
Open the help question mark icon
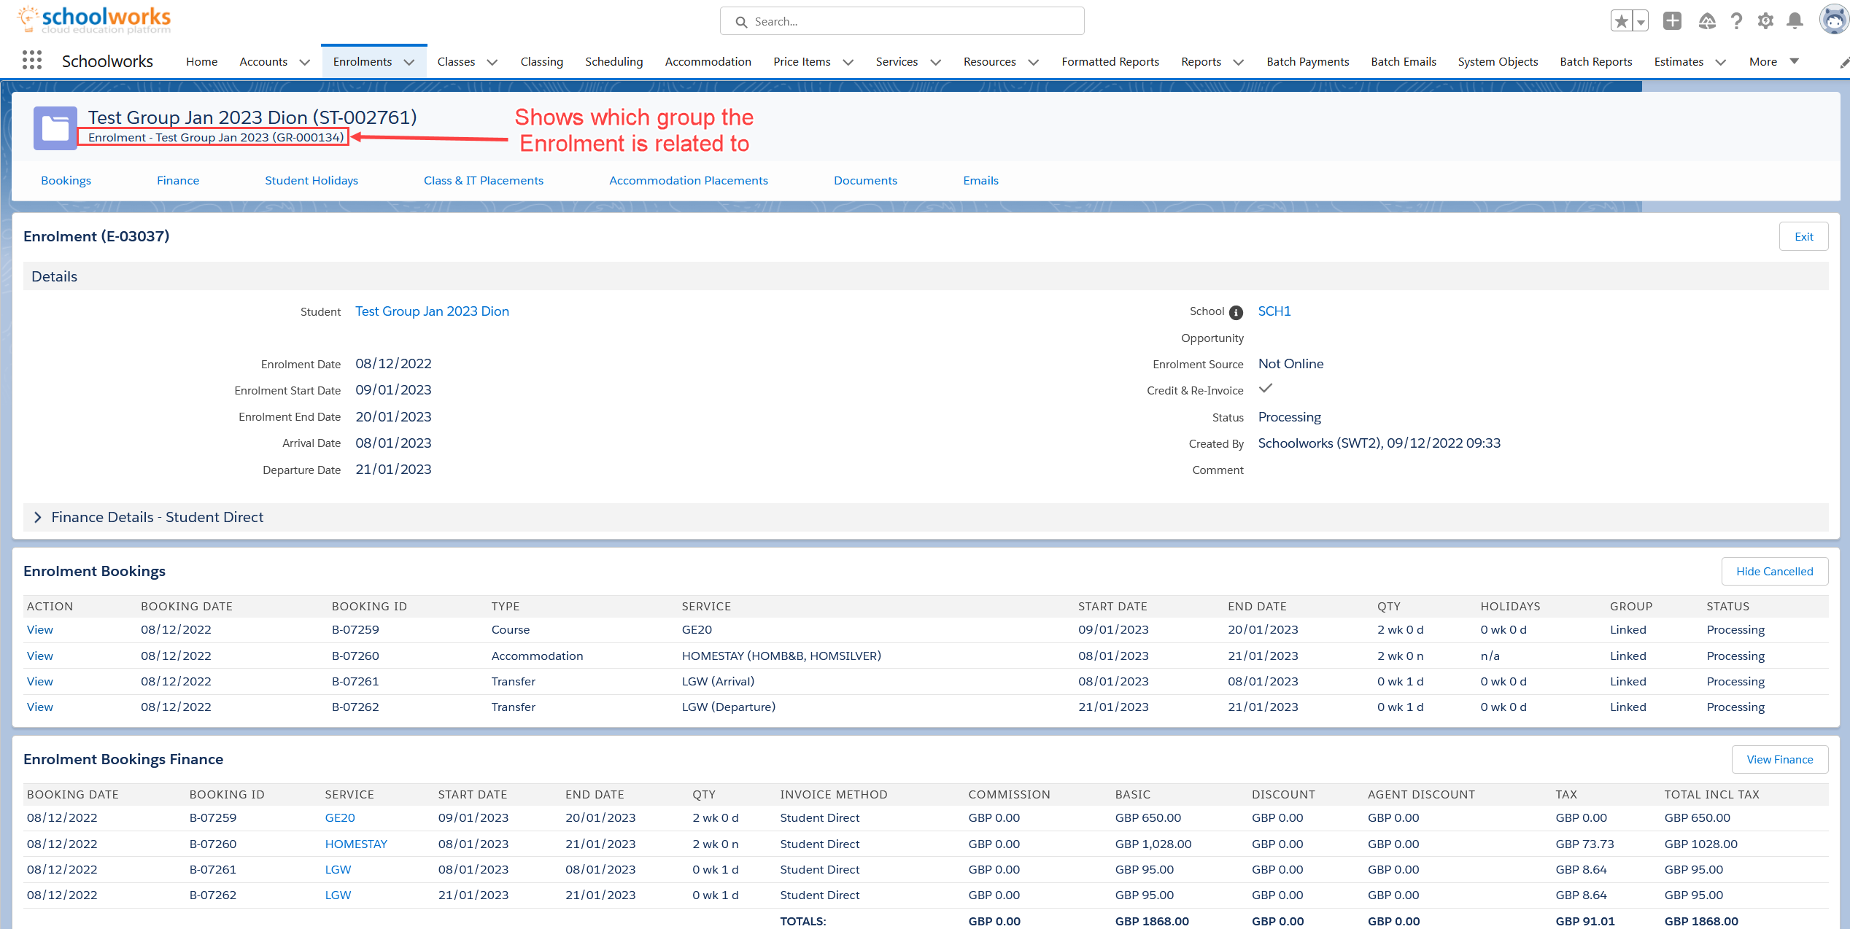1737,21
